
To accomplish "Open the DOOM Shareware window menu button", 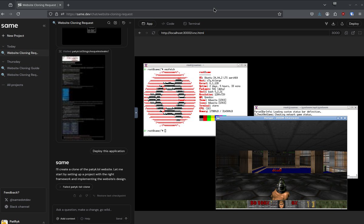I will [218, 118].
